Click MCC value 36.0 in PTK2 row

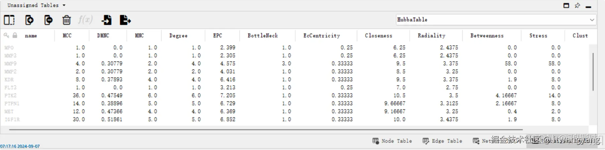pyautogui.click(x=79, y=95)
